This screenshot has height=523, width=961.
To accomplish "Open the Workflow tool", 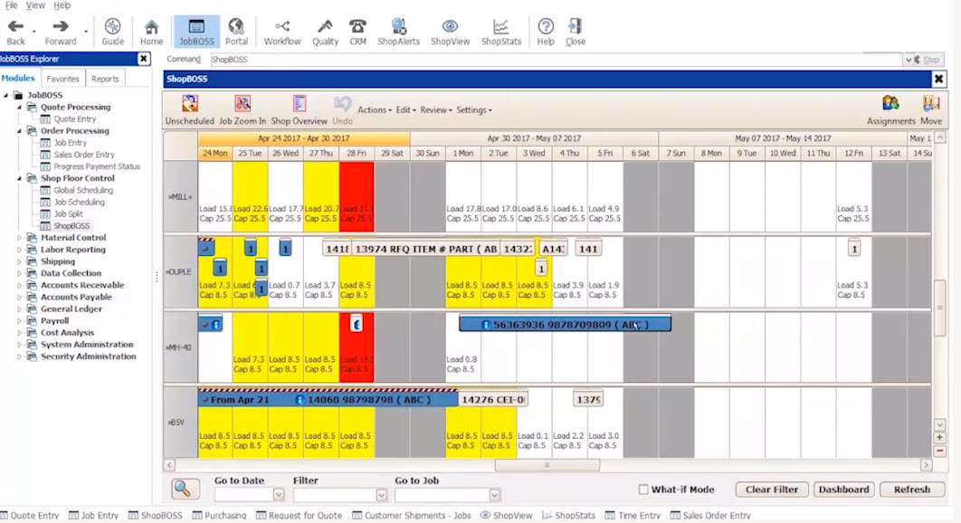I will click(281, 27).
